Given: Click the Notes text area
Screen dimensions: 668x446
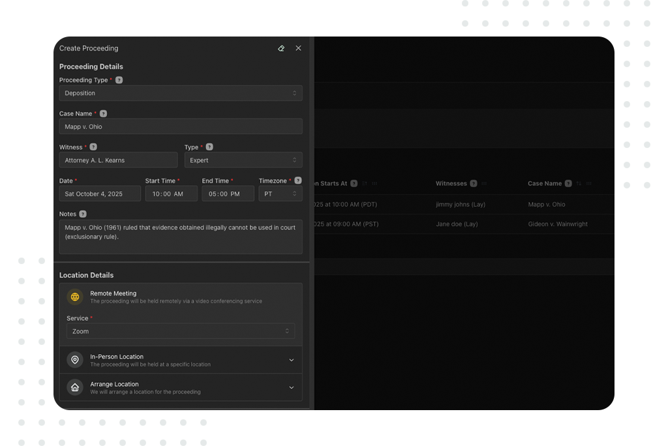Looking at the screenshot, I should 180,236.
